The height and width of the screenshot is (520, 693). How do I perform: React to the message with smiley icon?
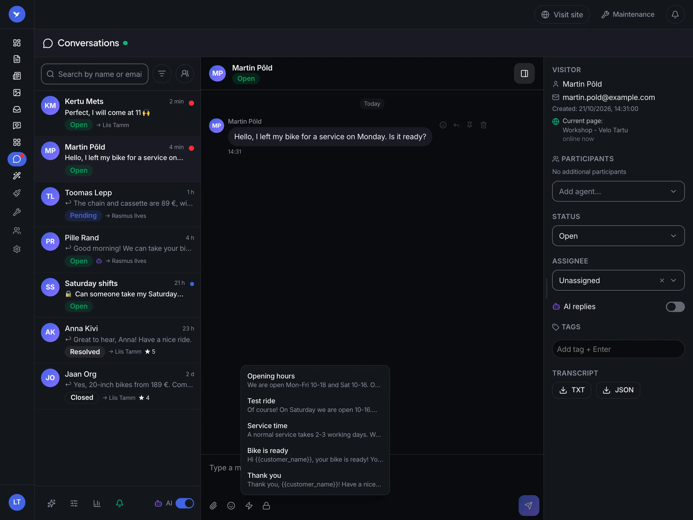[x=443, y=125]
